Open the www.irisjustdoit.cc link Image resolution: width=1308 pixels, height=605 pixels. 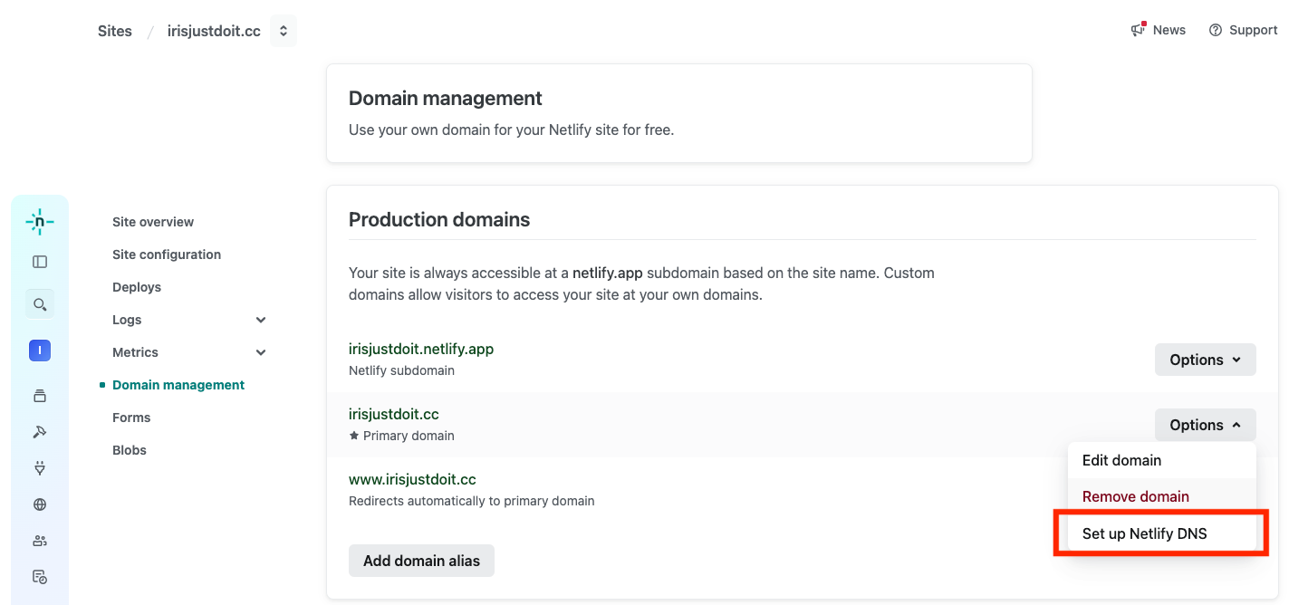[412, 479]
